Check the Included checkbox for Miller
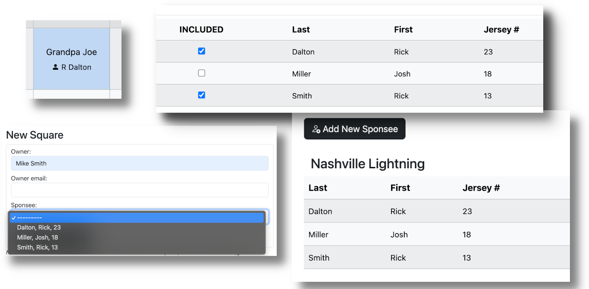Image resolution: width=589 pixels, height=289 pixels. click(202, 73)
